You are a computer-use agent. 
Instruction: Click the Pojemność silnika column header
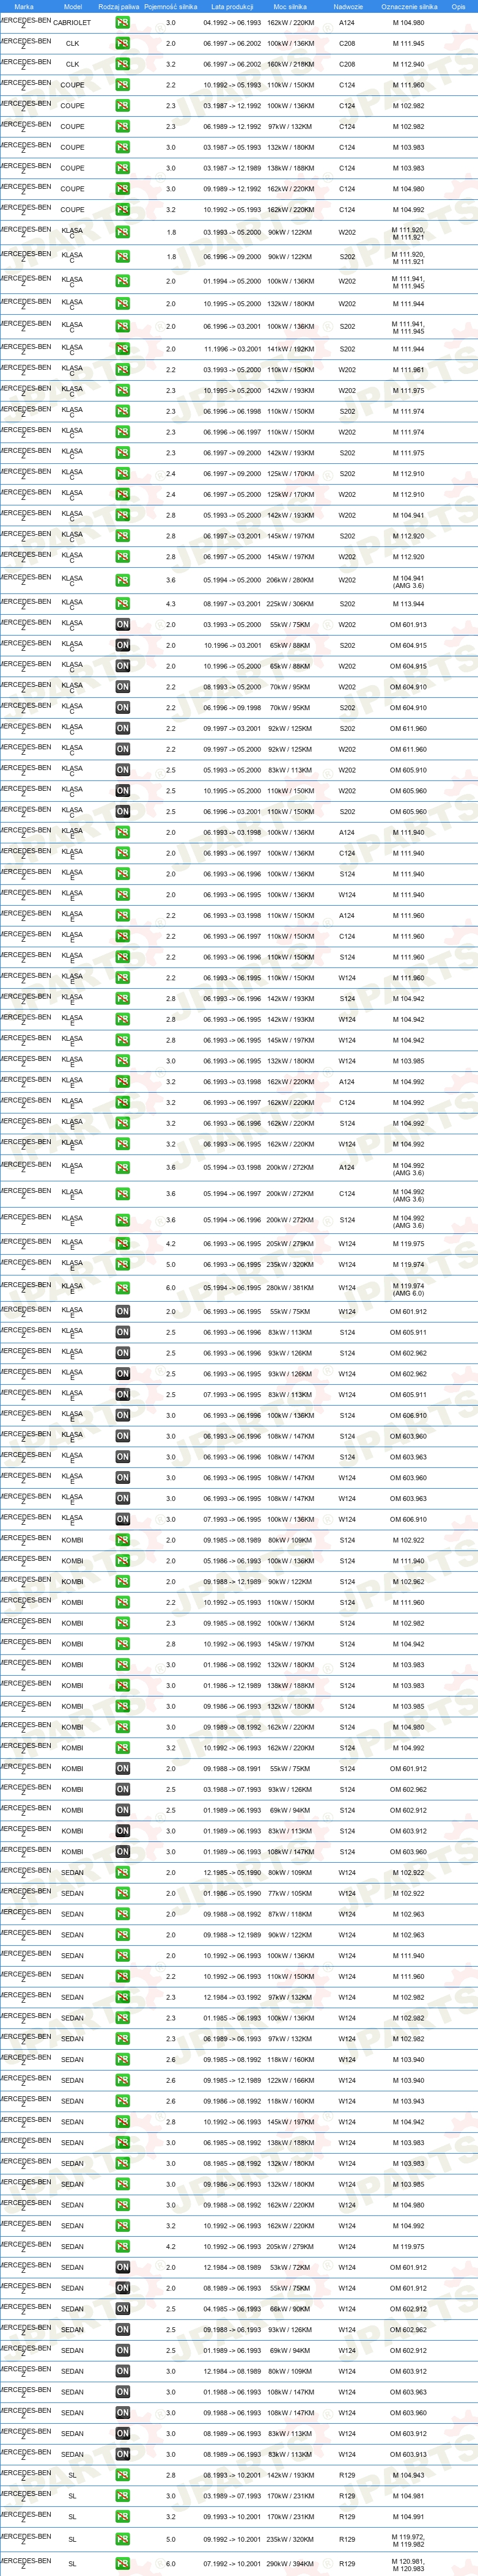(171, 6)
